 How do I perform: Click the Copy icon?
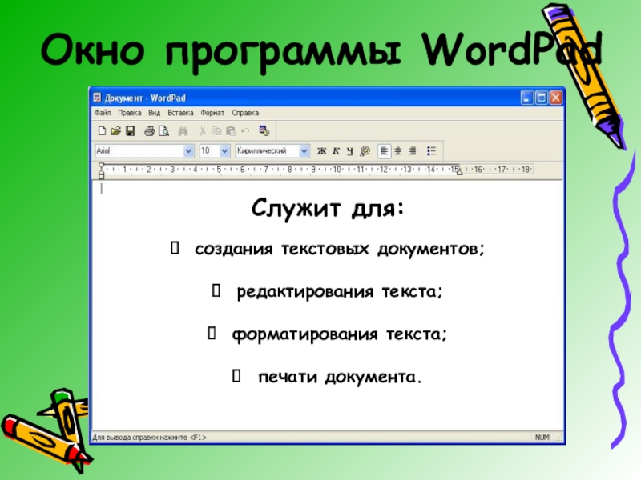216,131
